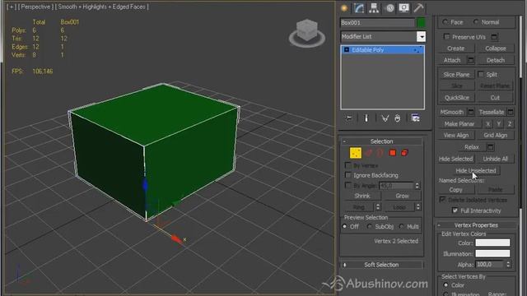This screenshot has width=527, height=296.
Task: Open vertex Illumination swatch picker
Action: point(492,253)
